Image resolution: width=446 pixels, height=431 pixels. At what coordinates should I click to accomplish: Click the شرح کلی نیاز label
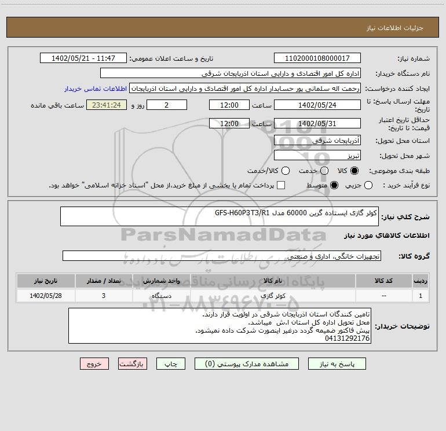[405, 217]
